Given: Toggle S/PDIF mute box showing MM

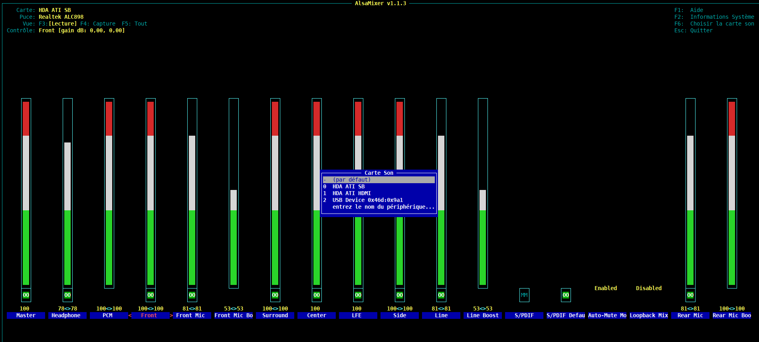Looking at the screenshot, I should click(524, 295).
